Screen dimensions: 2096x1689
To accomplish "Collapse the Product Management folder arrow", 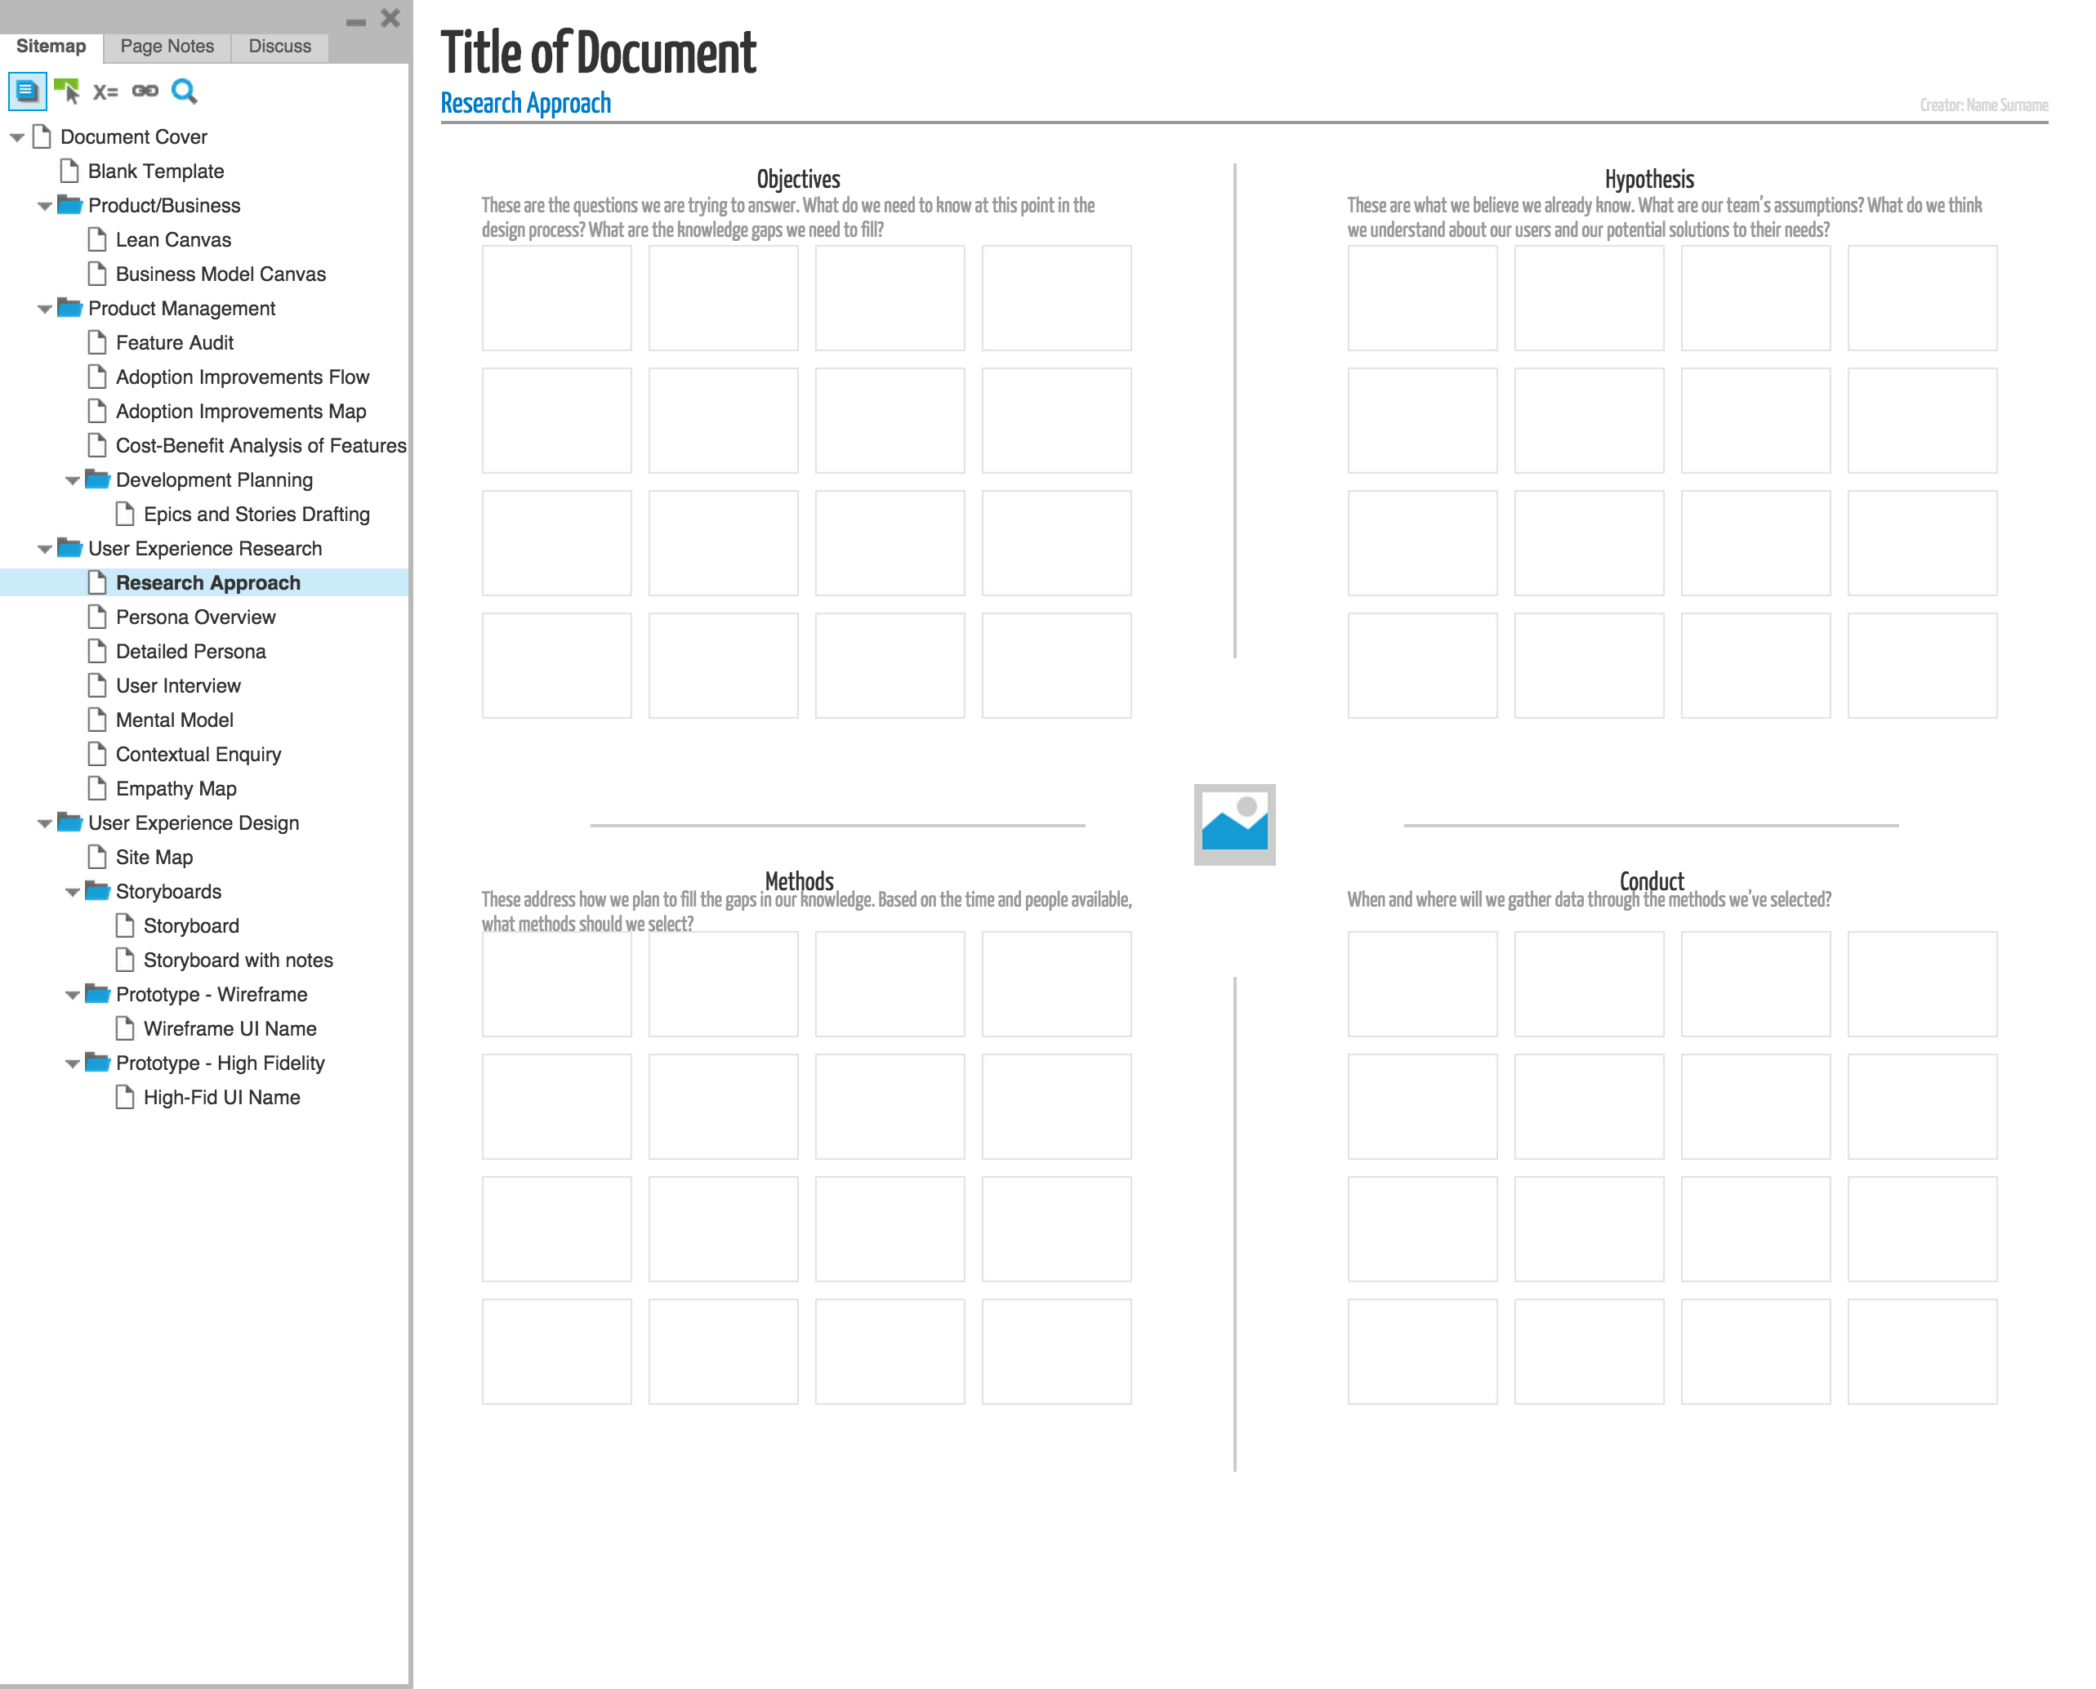I will pos(45,310).
